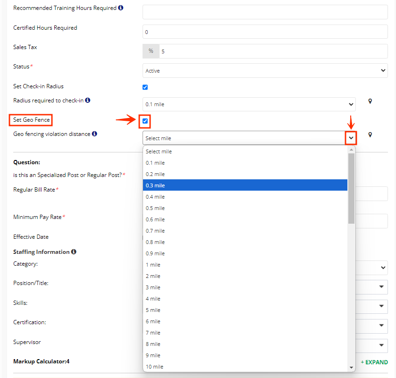
Task: Toggle the Set Check-in Radius checkbox
Action: click(x=145, y=87)
